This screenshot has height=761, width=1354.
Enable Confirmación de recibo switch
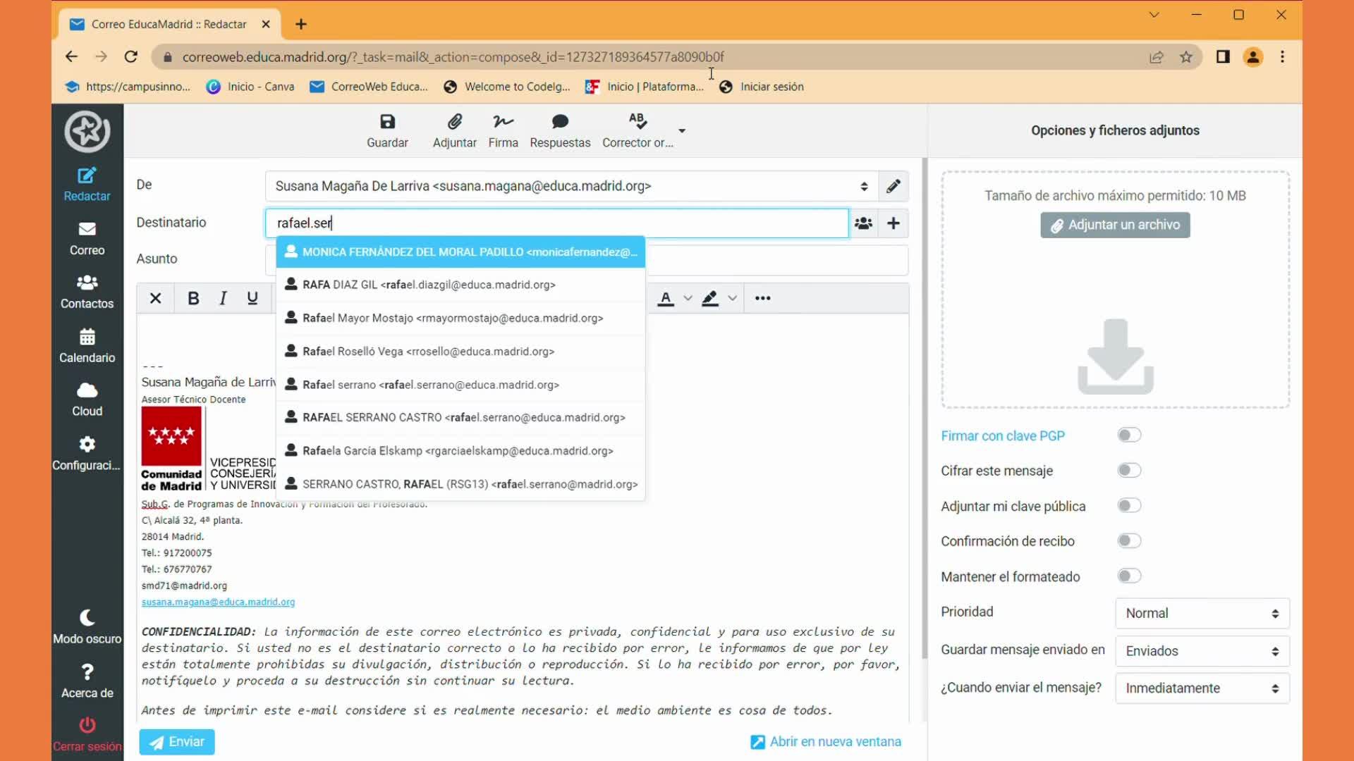coord(1128,541)
